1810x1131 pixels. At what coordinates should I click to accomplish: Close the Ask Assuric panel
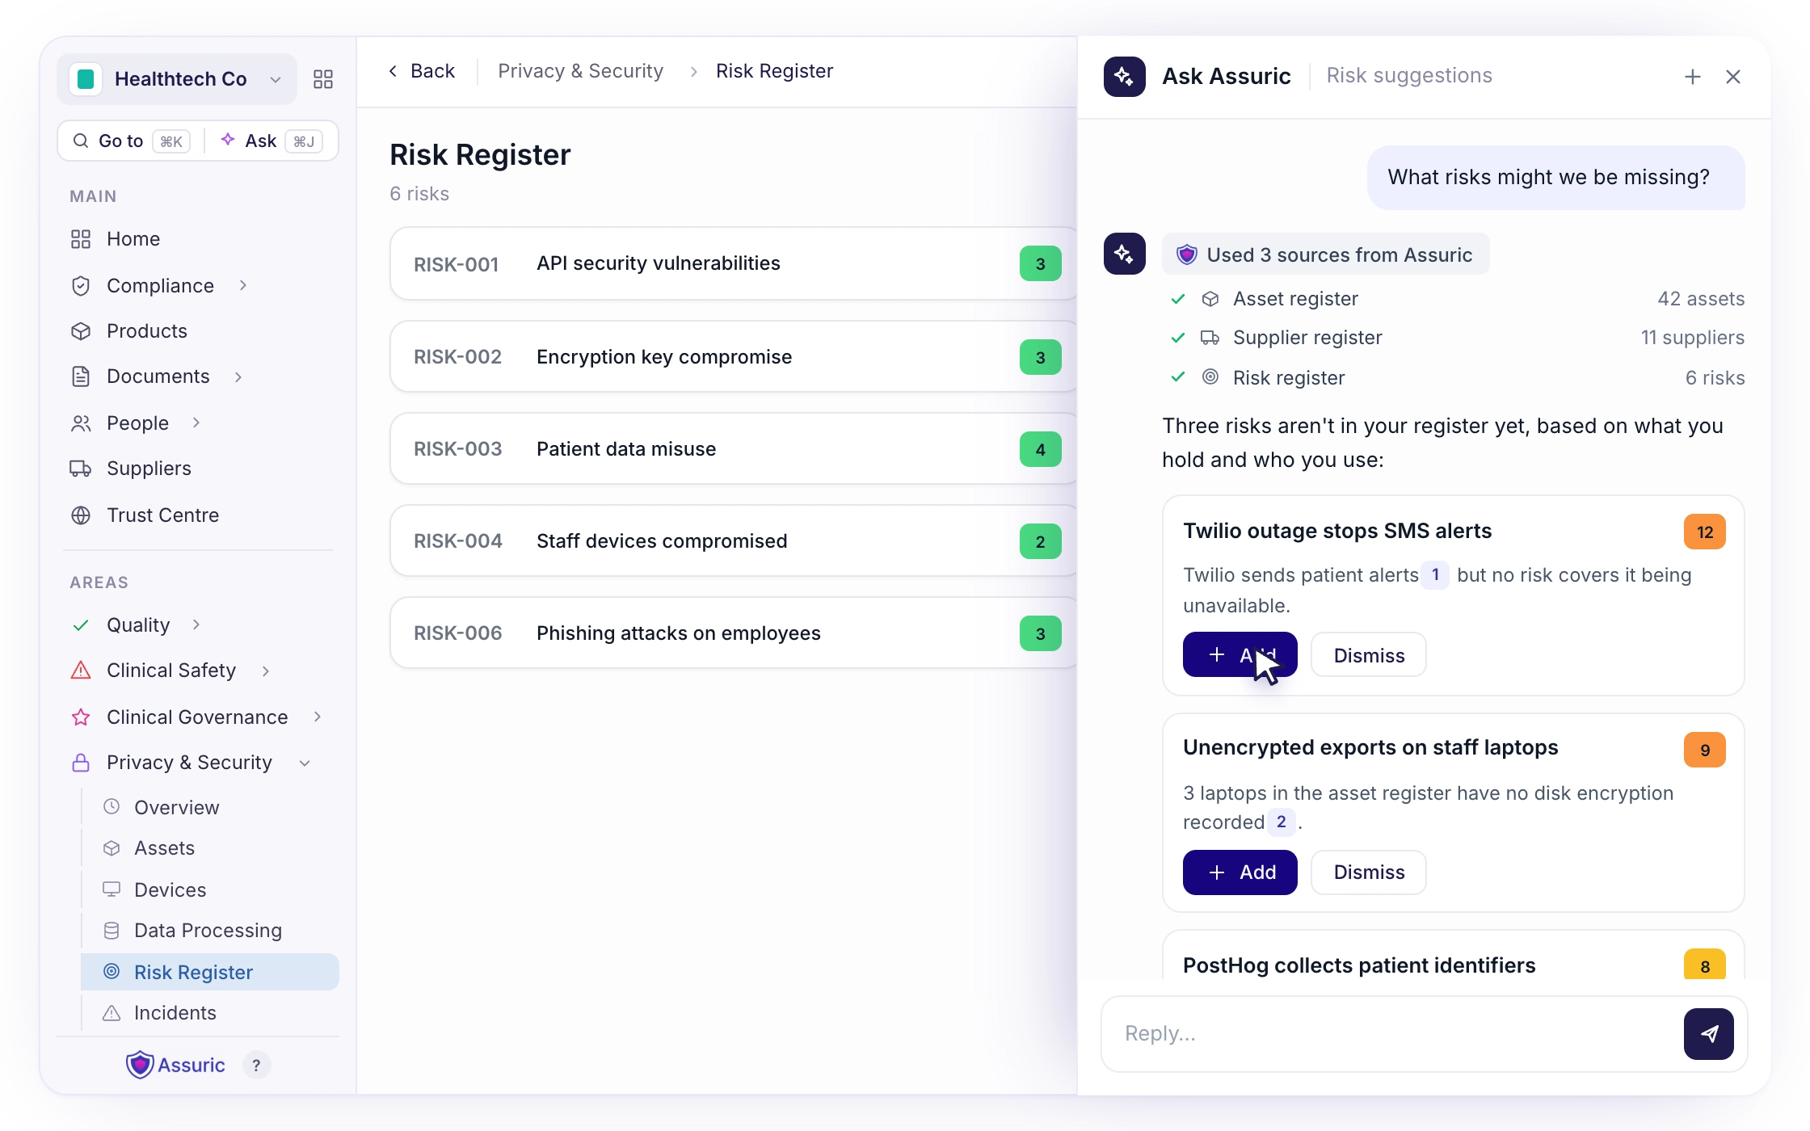coord(1733,77)
